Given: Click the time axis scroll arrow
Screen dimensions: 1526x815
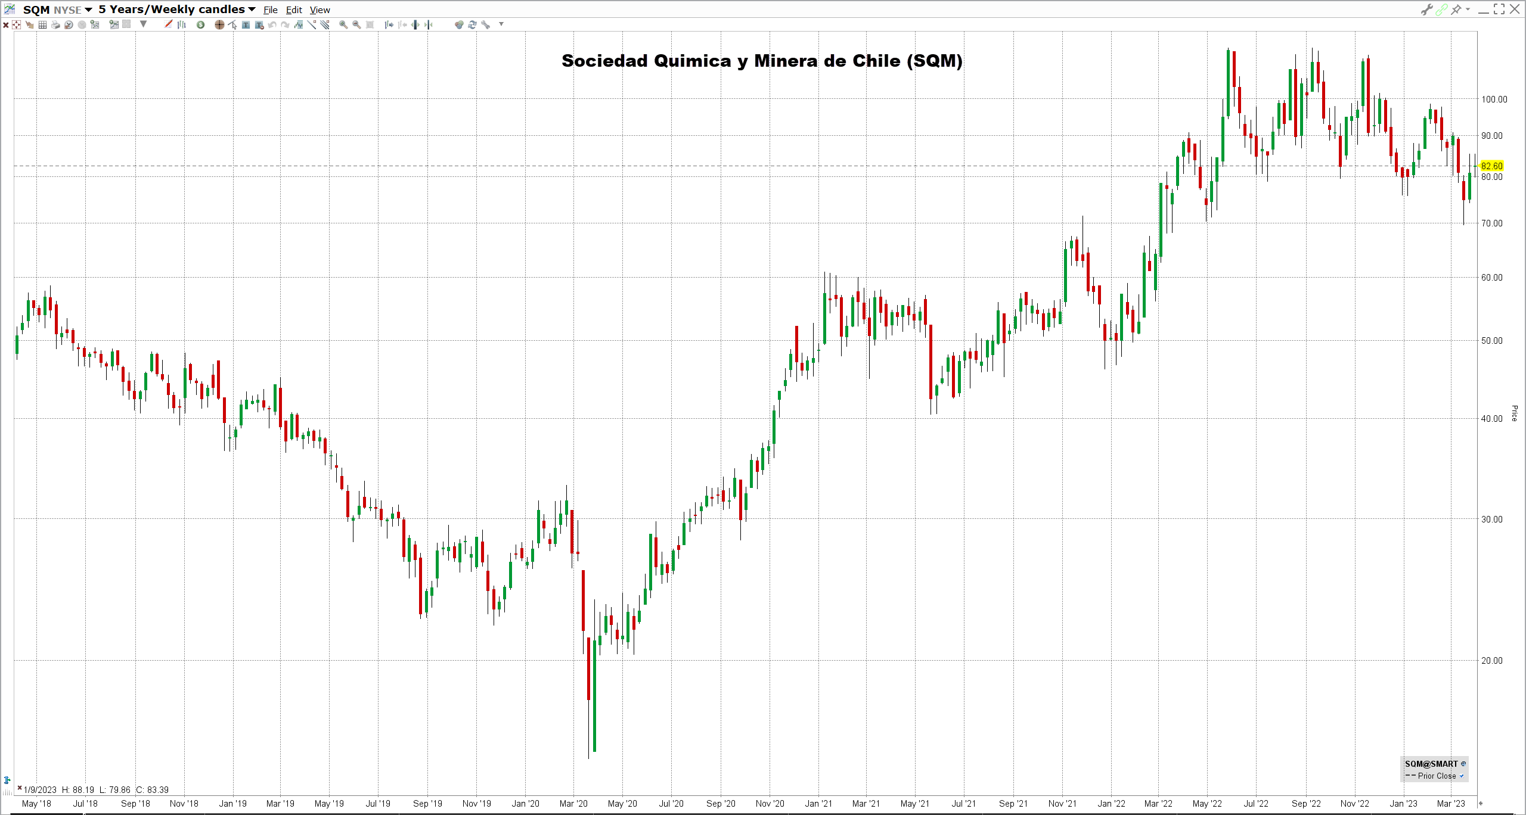Looking at the screenshot, I should [x=1480, y=803].
